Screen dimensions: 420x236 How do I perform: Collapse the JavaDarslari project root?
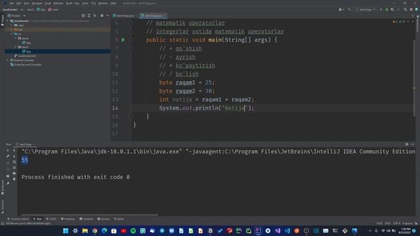8,20
